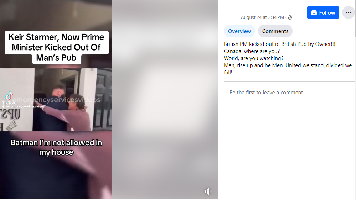The image size is (356, 200).
Task: Click the blue Follow button
Action: pyautogui.click(x=323, y=12)
